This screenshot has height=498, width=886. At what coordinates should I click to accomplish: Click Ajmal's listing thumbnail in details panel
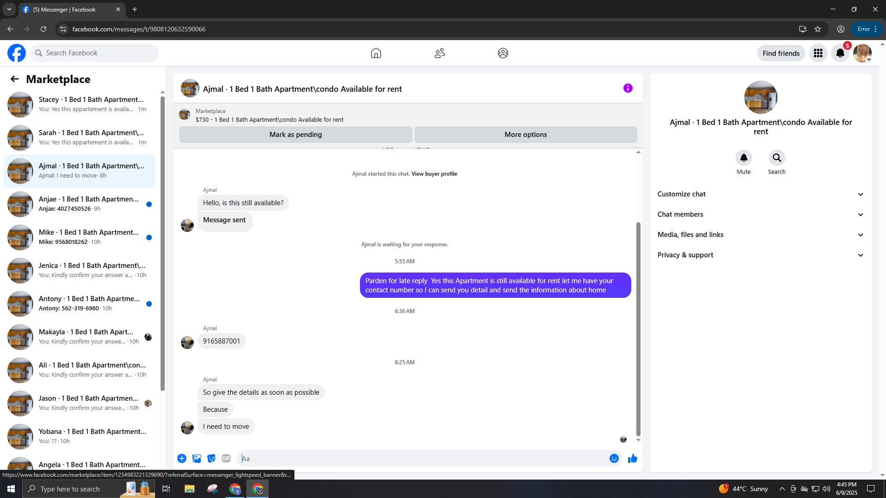[x=761, y=97]
